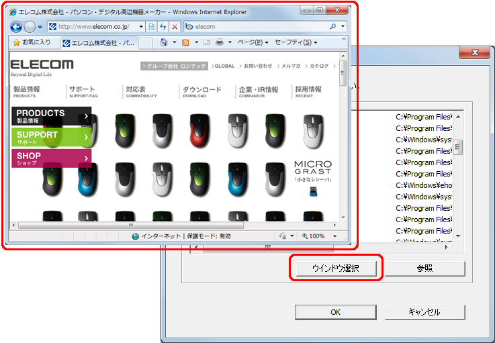Click the 参照 button in the dialog

pos(424,268)
